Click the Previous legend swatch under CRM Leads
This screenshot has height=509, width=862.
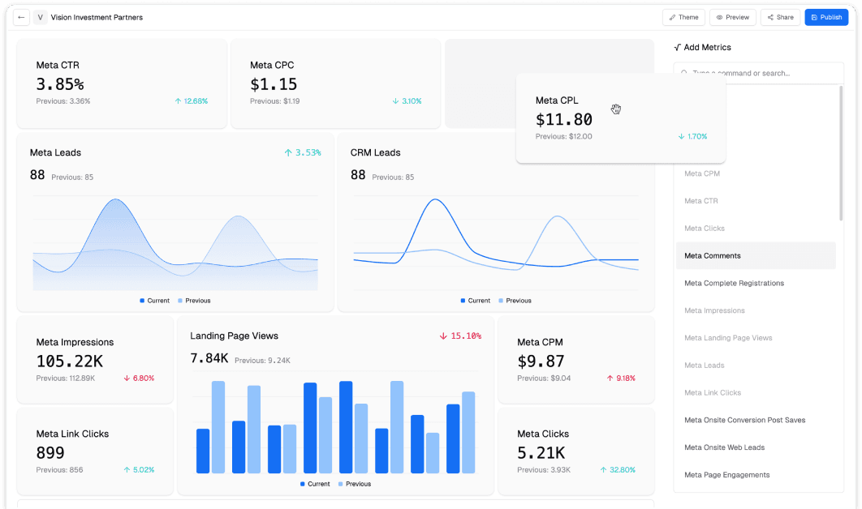click(501, 301)
